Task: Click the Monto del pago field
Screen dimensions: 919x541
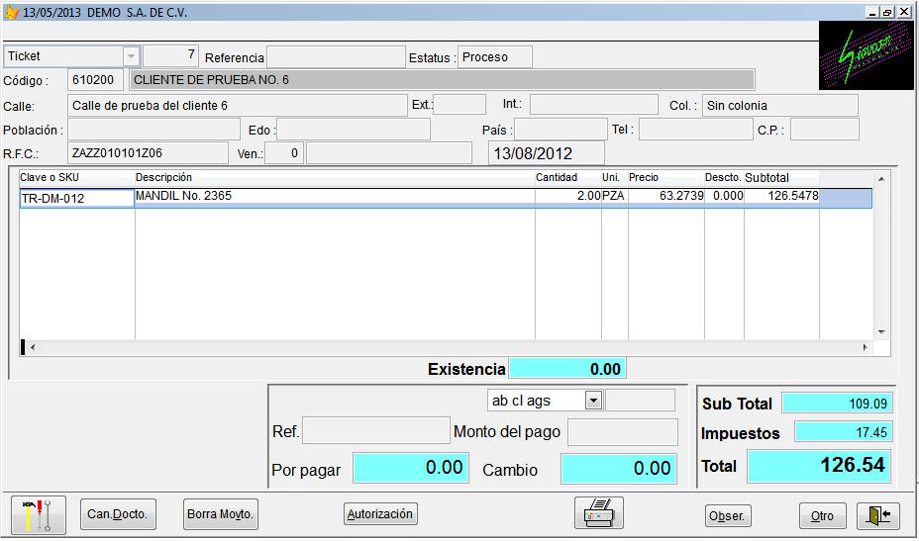Action: pos(623,432)
